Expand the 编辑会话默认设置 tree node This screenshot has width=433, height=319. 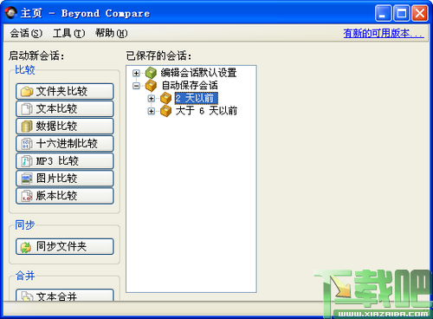(x=136, y=73)
